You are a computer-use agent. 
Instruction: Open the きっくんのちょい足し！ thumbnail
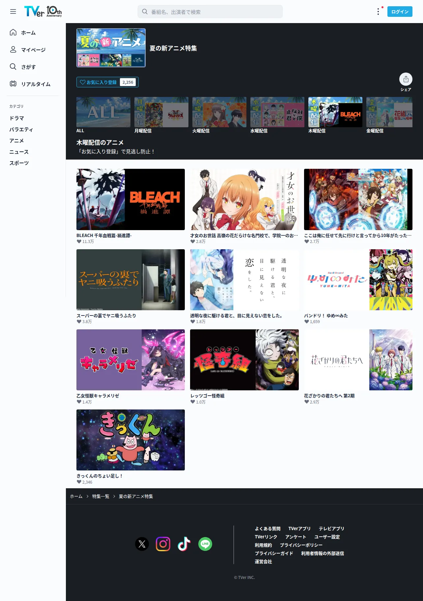(x=130, y=440)
